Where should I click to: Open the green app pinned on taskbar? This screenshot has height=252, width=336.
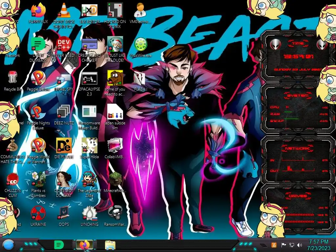[x=59, y=245]
